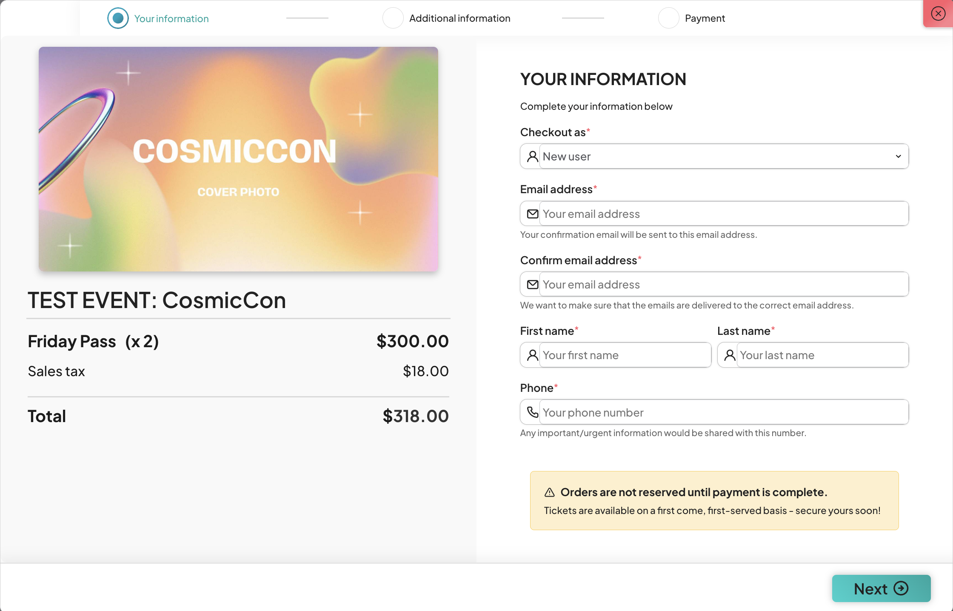Click the person icon in Checkout as
The height and width of the screenshot is (611, 953).
[x=532, y=157]
